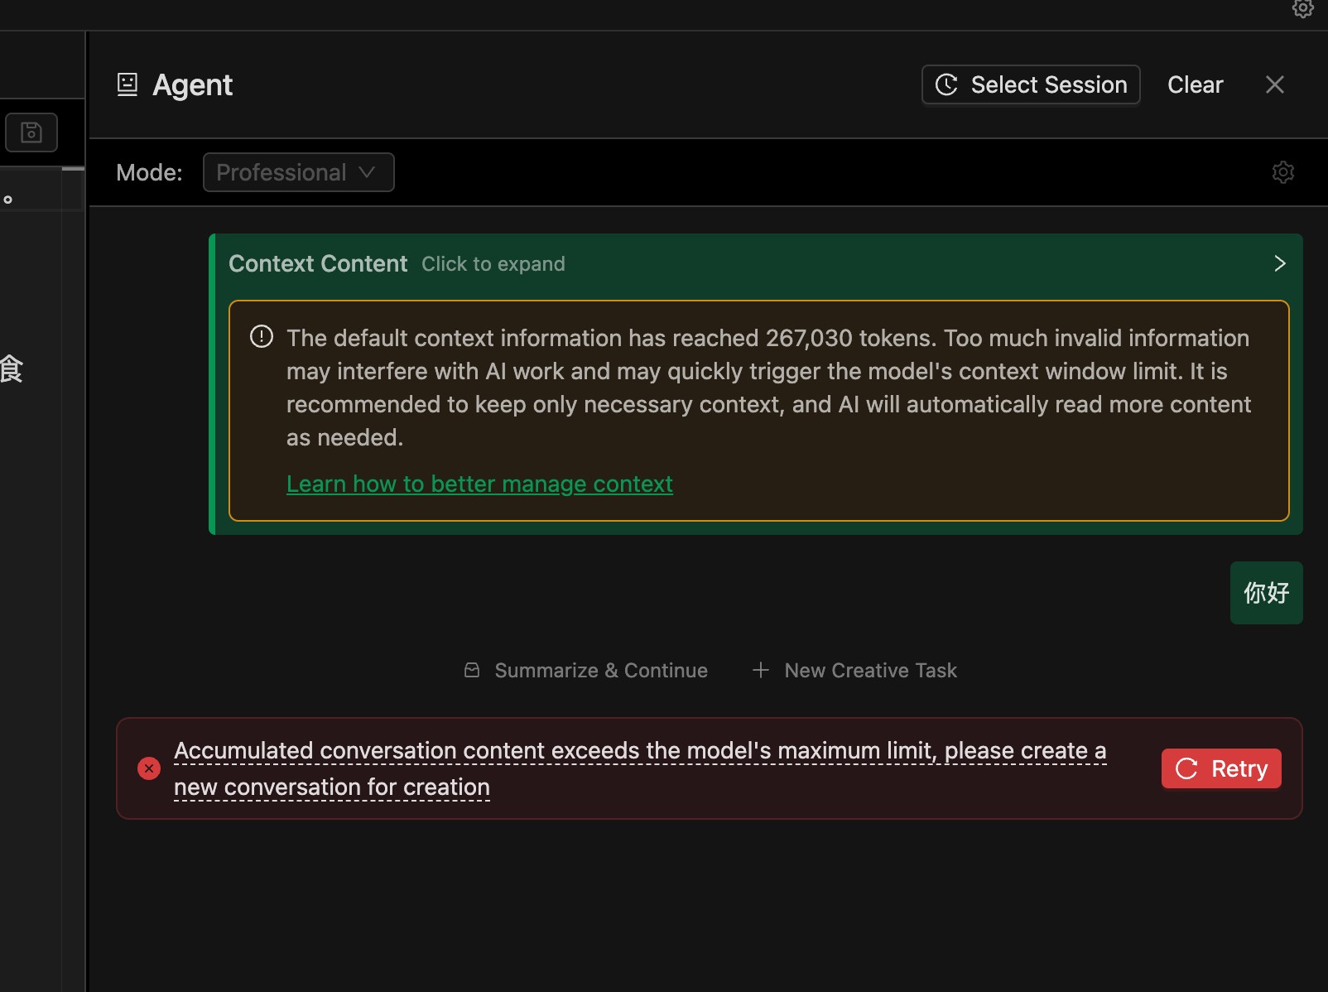Image resolution: width=1328 pixels, height=992 pixels.
Task: Click the warning alert icon in the context notice
Action: (x=262, y=337)
